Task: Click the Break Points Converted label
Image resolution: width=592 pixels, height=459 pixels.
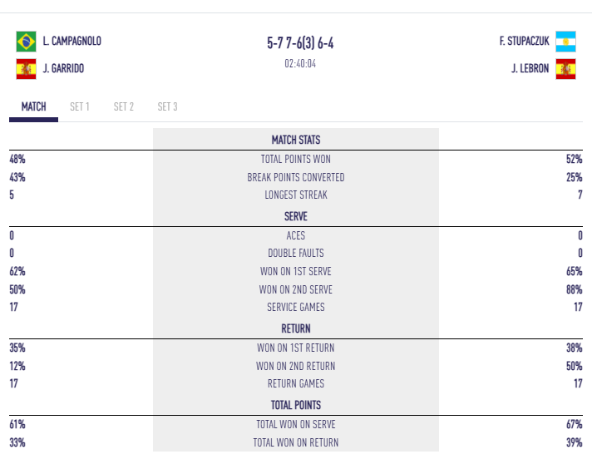Action: (x=296, y=177)
